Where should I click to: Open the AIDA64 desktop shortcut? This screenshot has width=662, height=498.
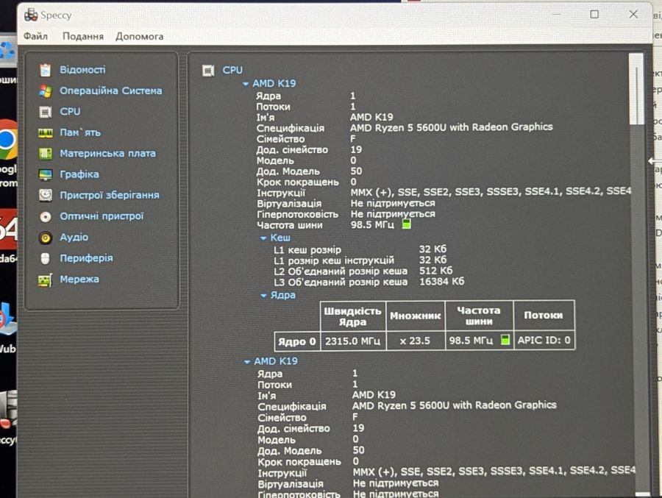pos(8,231)
